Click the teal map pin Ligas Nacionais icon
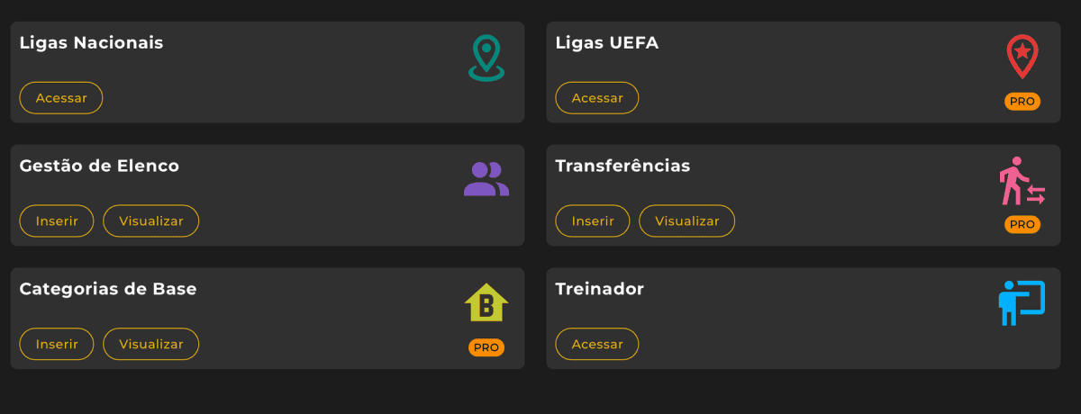Viewport: 1081px width, 414px height. (x=486, y=58)
